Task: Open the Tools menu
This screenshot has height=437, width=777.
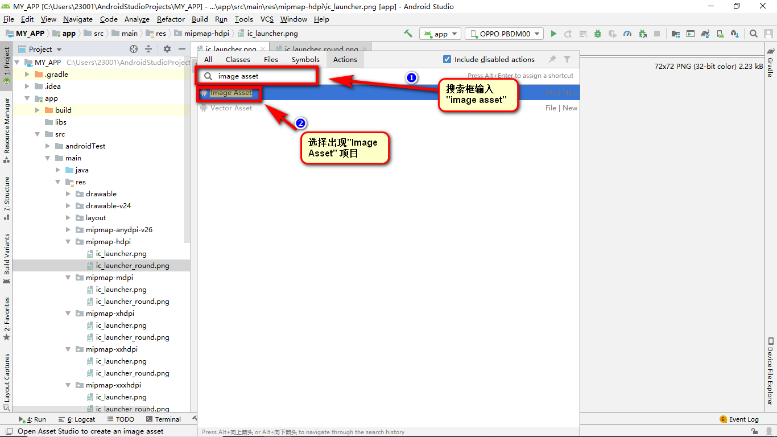Action: pos(244,19)
